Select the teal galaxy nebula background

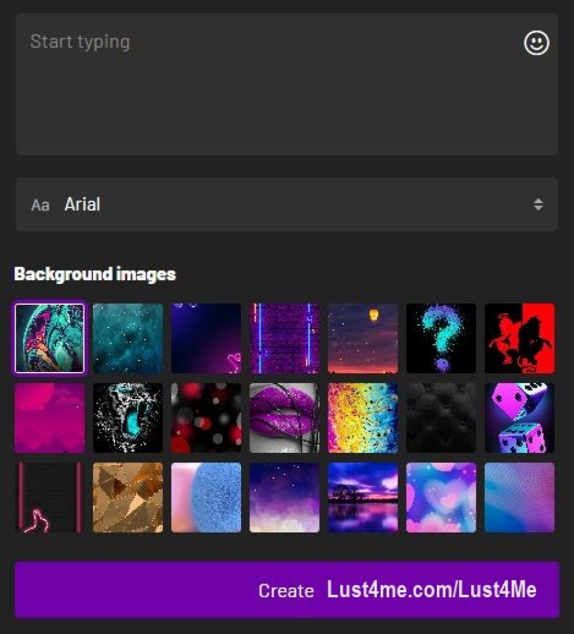point(128,338)
